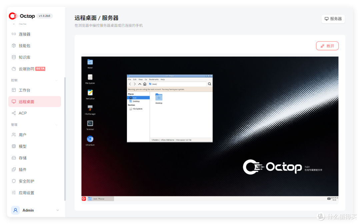Open the Help menu in Thunar
Viewport: 360px width, 224px height.
tap(163, 79)
